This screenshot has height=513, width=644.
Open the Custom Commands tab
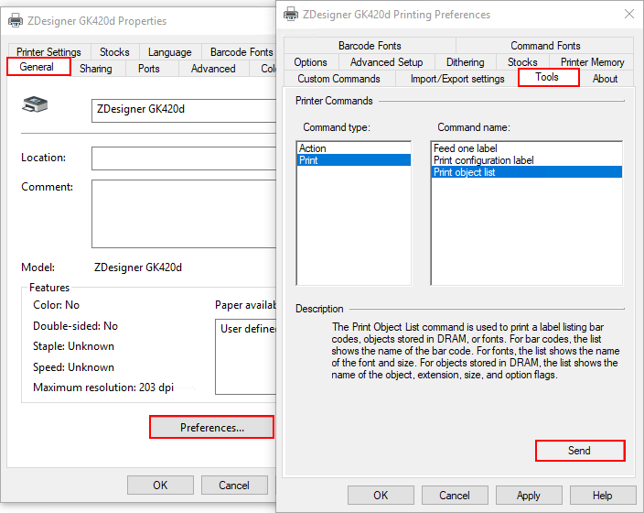pyautogui.click(x=338, y=79)
